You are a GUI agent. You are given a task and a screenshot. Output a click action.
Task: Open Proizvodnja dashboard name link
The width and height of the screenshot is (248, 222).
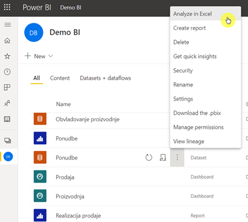click(70, 196)
